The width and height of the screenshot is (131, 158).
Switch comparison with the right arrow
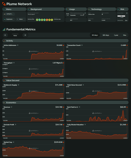(x=25, y=35)
